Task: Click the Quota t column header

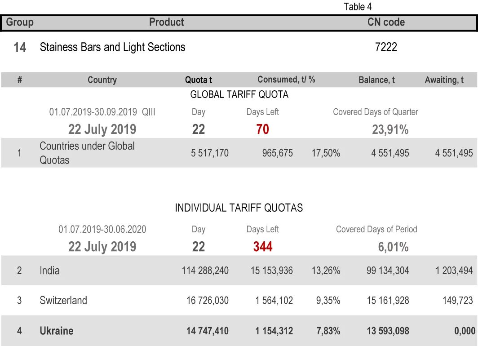Action: point(199,80)
